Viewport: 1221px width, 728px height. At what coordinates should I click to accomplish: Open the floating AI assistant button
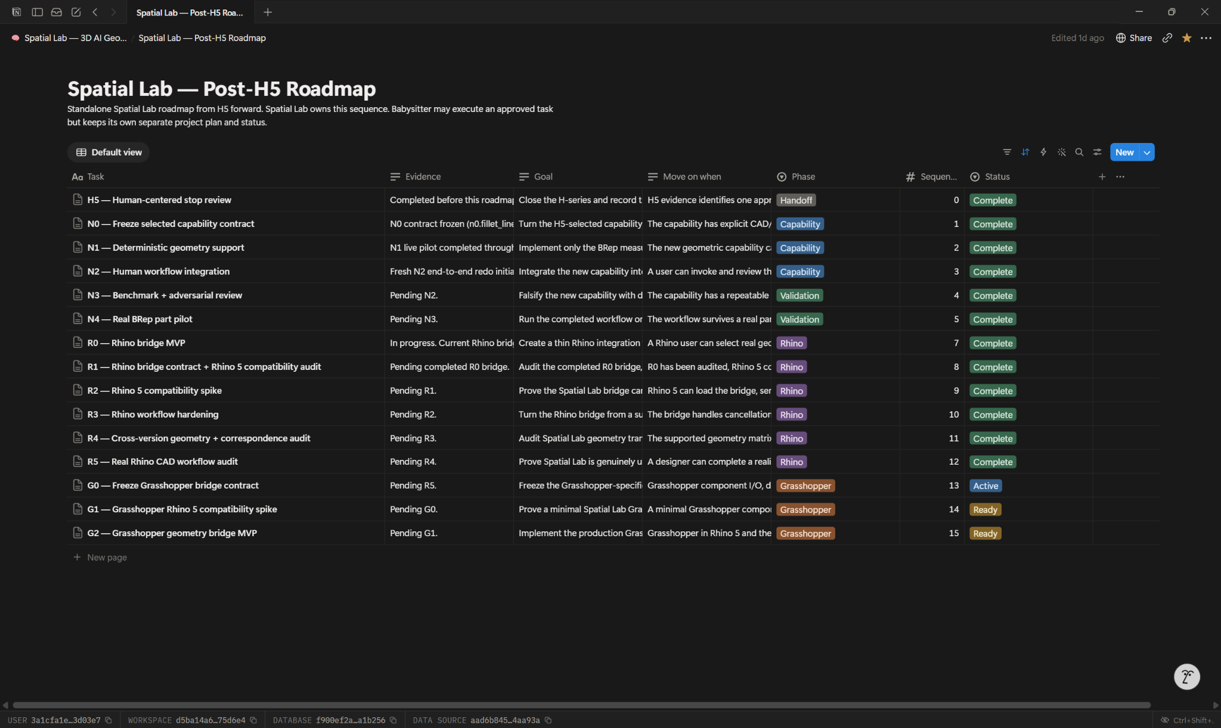coord(1186,676)
